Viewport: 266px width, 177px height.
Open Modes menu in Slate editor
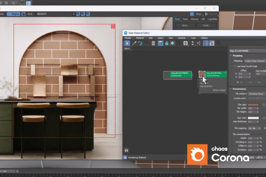128,38
